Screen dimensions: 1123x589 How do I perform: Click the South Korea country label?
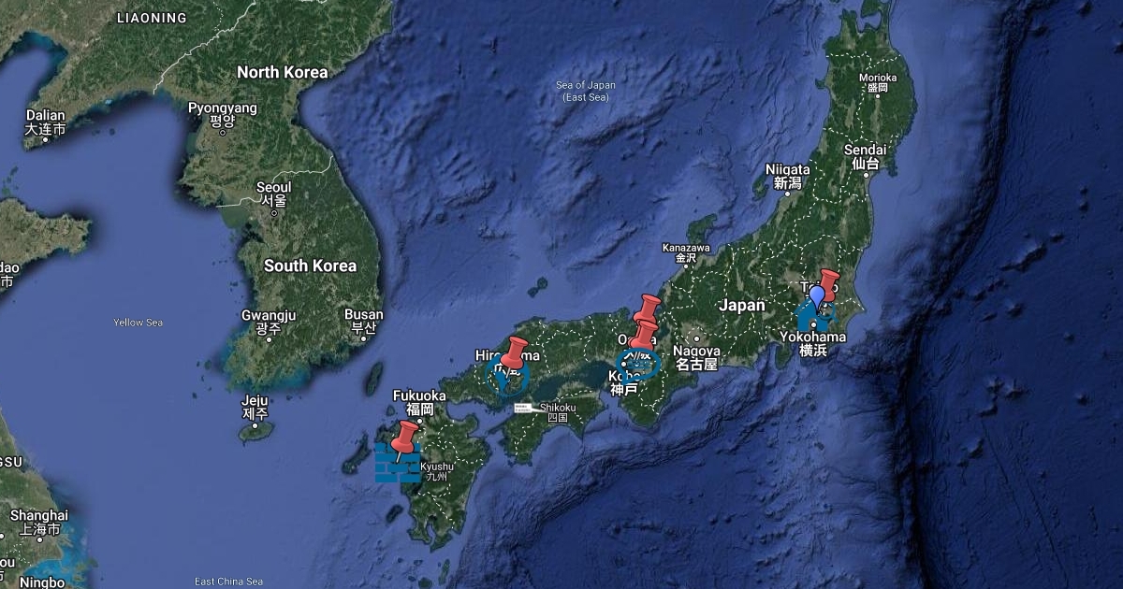(x=310, y=266)
